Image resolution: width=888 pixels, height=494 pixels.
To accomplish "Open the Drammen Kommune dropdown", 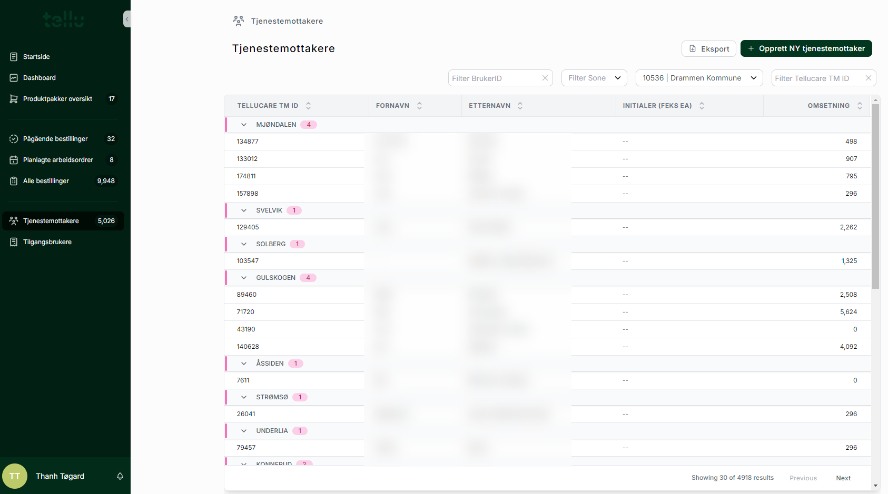I will coord(699,78).
